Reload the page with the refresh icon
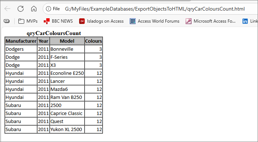Viewport: 258px width, 142px height. [21, 9]
